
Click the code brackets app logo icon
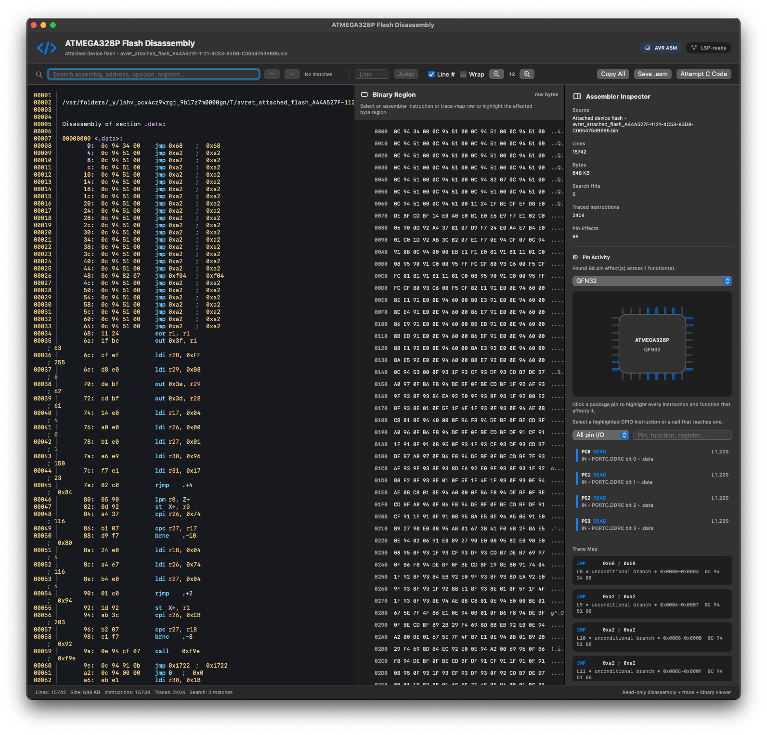tap(47, 48)
